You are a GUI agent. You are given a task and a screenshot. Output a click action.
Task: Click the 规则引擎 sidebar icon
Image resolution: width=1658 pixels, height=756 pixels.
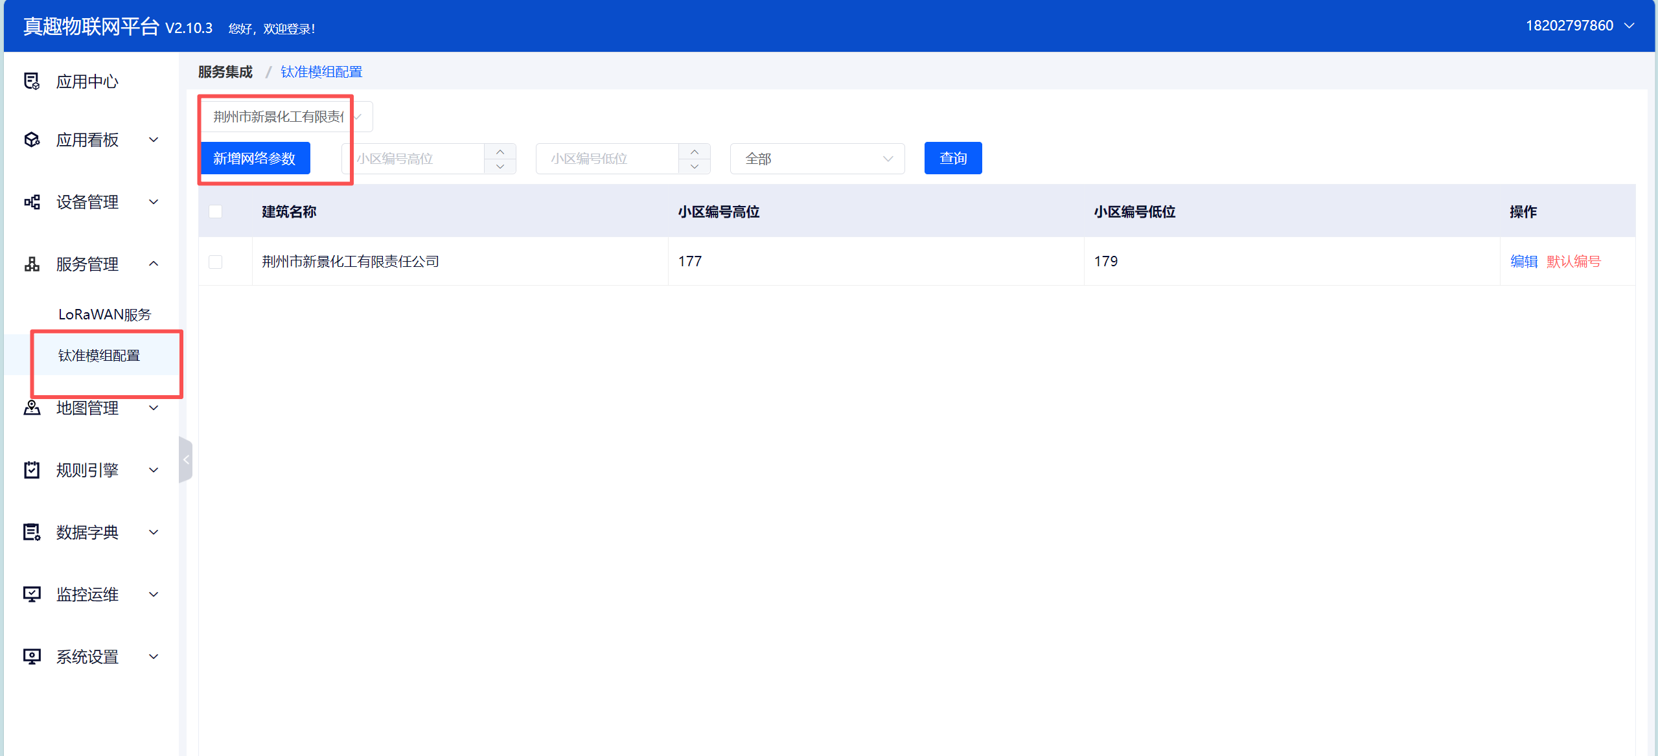pos(32,470)
